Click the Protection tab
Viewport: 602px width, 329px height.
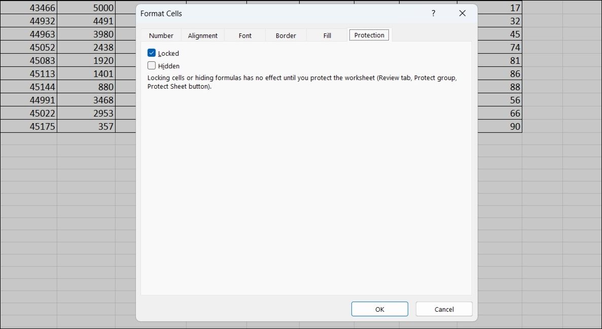(369, 35)
